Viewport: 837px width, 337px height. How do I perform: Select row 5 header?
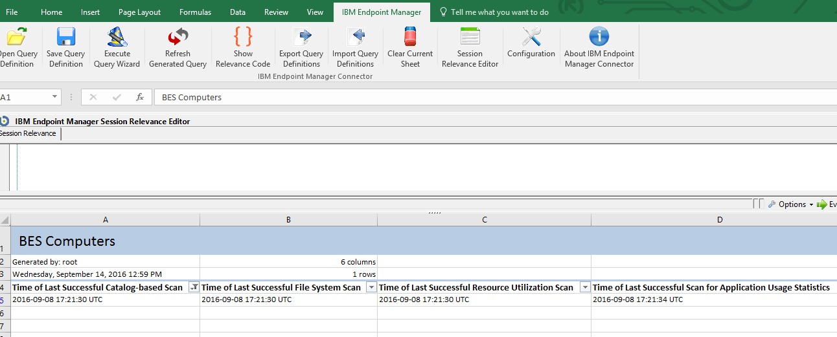tap(5, 299)
